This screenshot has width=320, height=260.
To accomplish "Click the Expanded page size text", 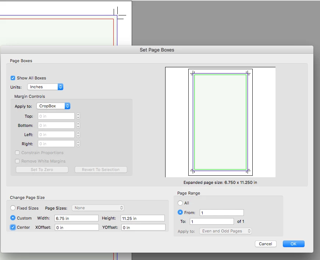I will coord(220,182).
